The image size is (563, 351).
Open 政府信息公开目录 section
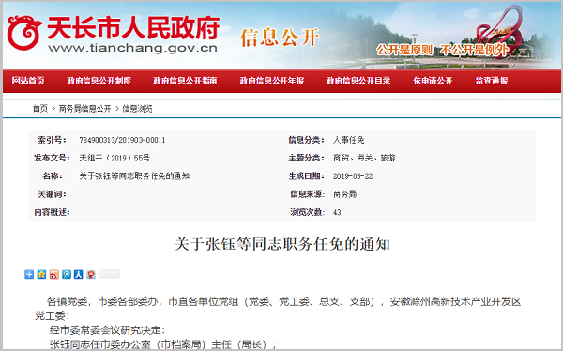pos(358,81)
